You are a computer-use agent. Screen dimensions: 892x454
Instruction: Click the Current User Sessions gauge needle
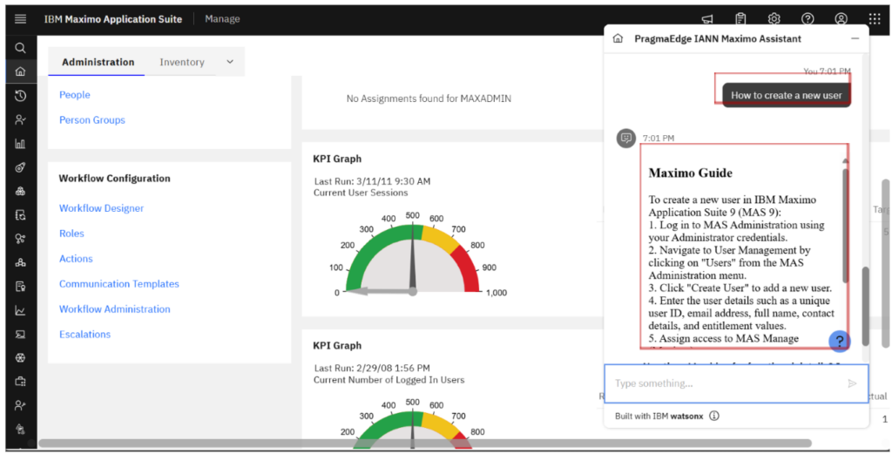[x=413, y=259]
